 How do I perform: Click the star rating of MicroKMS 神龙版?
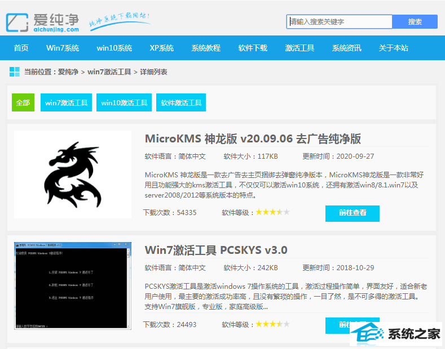[x=273, y=212]
